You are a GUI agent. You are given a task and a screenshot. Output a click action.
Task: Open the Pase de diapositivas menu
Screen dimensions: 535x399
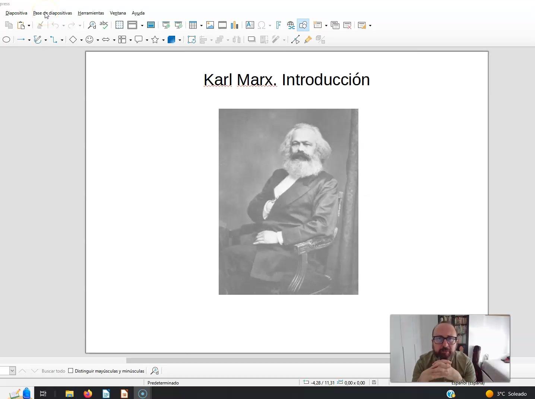coord(52,13)
